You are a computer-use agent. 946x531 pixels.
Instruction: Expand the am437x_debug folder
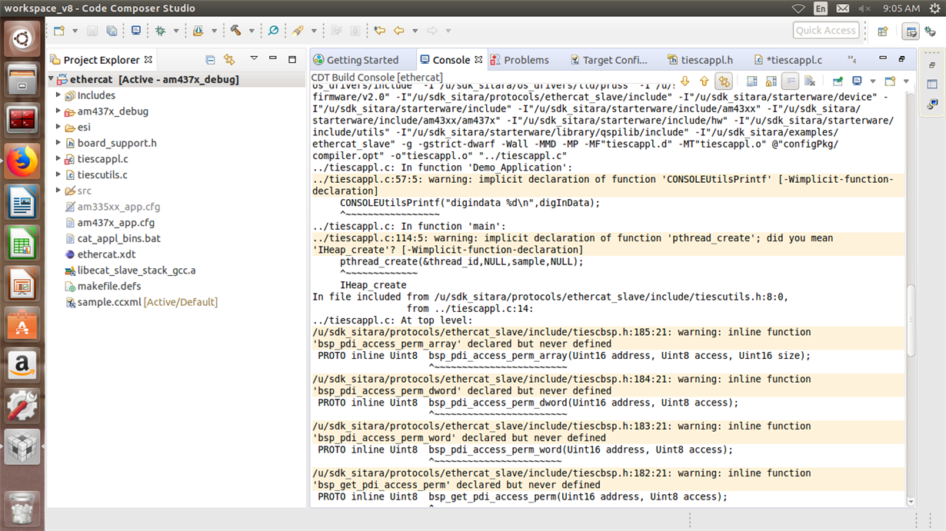[58, 111]
